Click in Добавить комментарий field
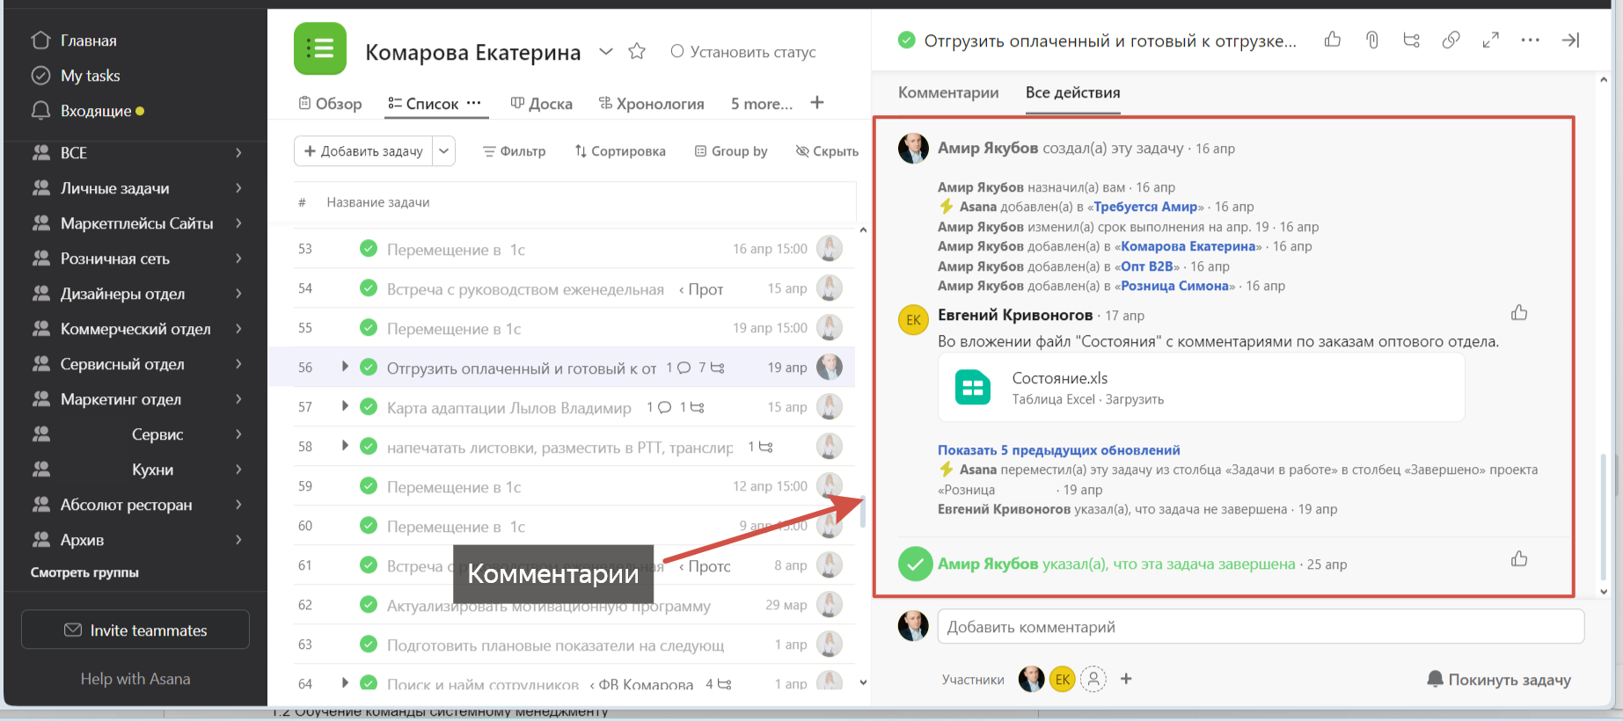This screenshot has height=721, width=1623. click(1261, 627)
